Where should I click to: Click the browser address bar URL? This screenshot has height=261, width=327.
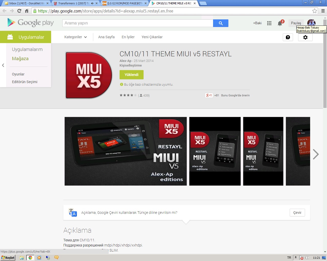[x=106, y=11]
